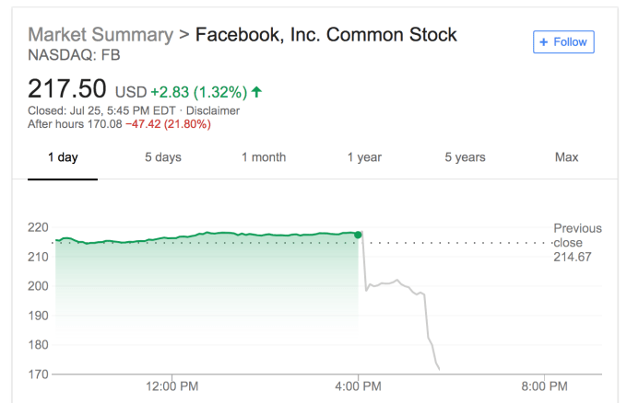
Task: Click the 12:00 PM axis label
Action: (x=172, y=386)
